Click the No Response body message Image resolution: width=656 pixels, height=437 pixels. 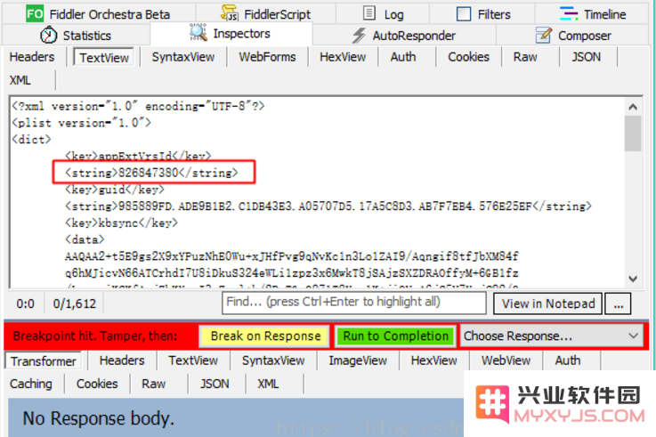coord(98,418)
